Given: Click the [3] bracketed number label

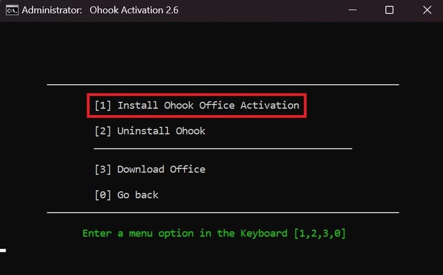Looking at the screenshot, I should (x=103, y=170).
